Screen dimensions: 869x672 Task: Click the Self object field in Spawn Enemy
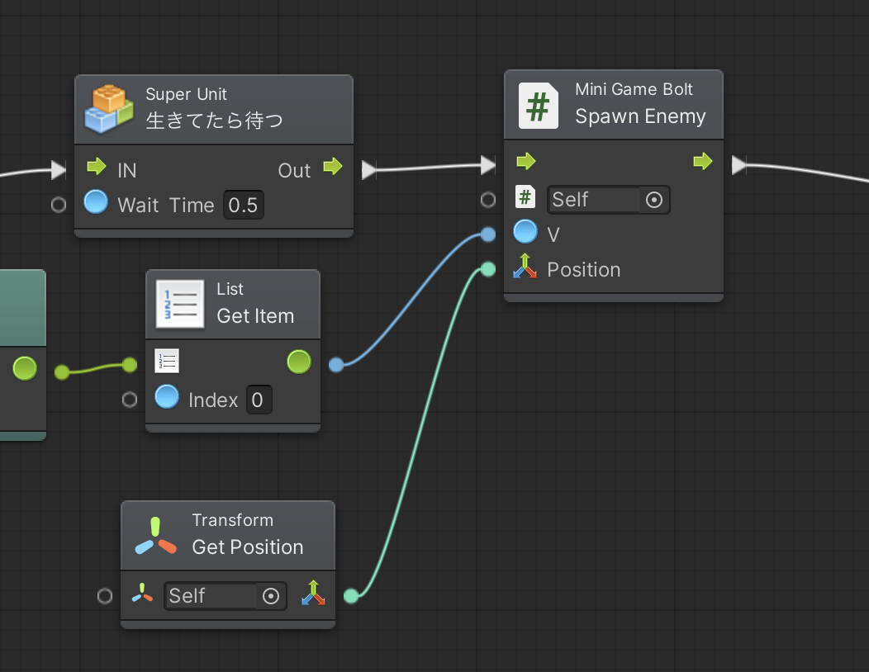[x=609, y=200]
